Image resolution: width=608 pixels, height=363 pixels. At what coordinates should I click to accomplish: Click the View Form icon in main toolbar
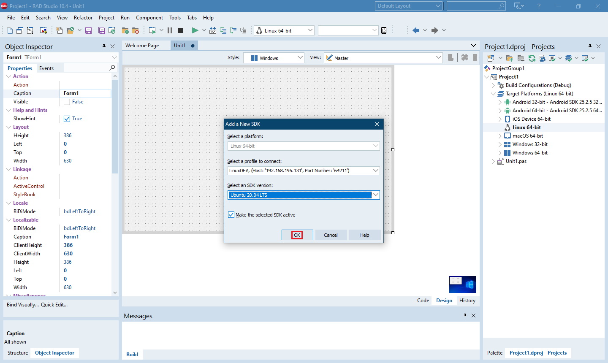point(20,30)
